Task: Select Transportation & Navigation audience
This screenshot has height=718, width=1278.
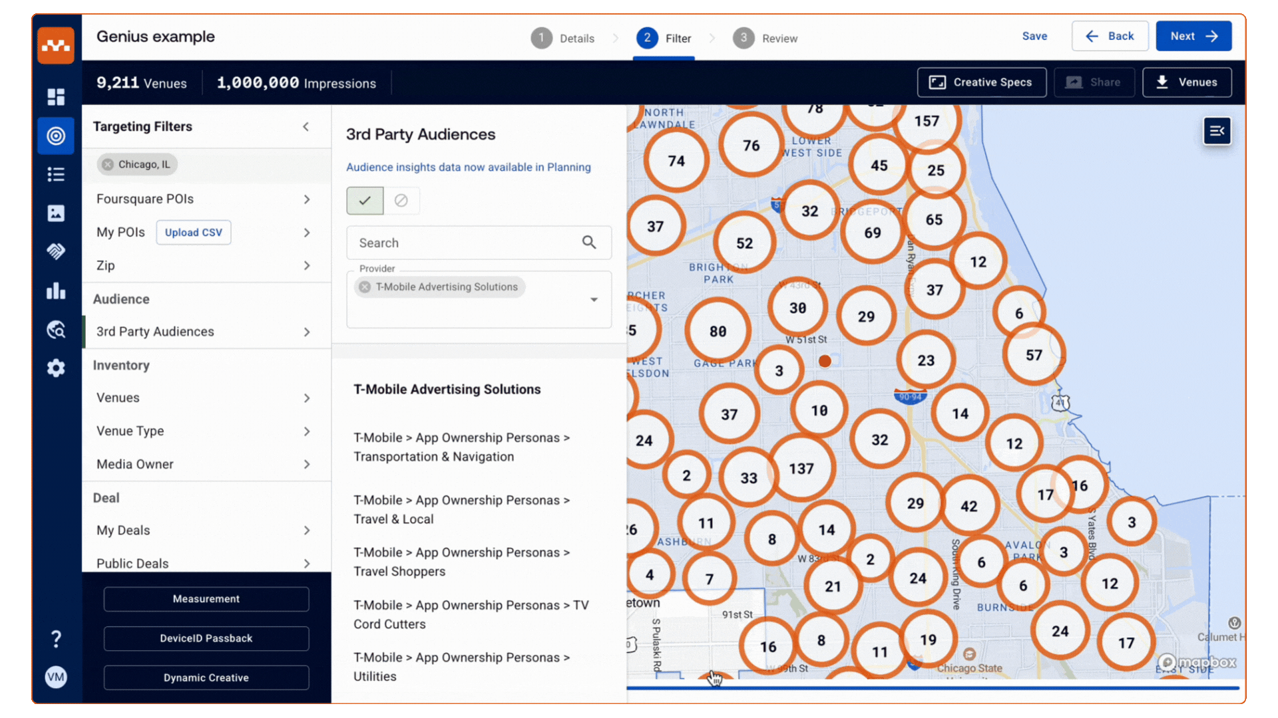Action: 462,447
